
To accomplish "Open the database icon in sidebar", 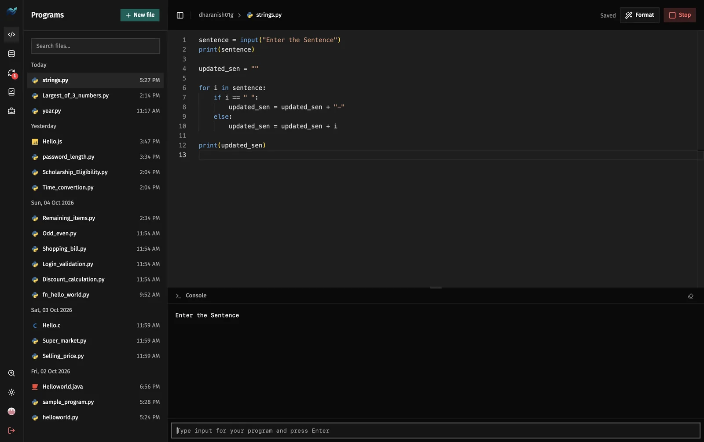I will click(11, 54).
